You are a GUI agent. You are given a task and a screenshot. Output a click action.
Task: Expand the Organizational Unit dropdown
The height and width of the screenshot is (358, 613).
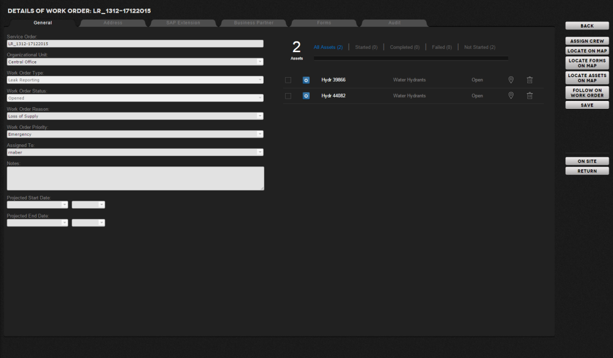click(x=260, y=62)
